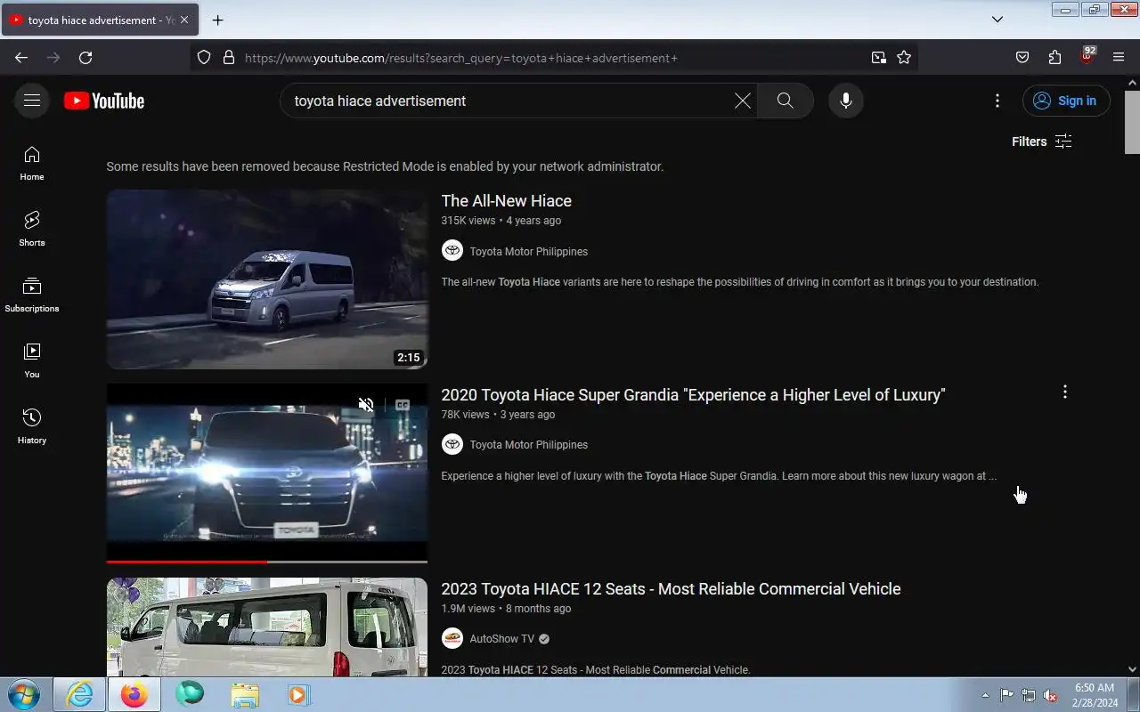Seek on the preview's red progress bar
1140x712 pixels.
click(x=267, y=562)
